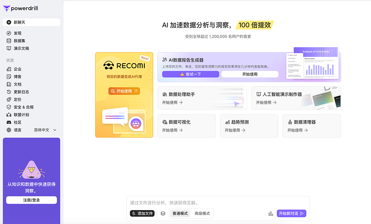Screen dimensions: 371x224
Task: Click the RECOMI chat illustration
Action: pos(124,120)
